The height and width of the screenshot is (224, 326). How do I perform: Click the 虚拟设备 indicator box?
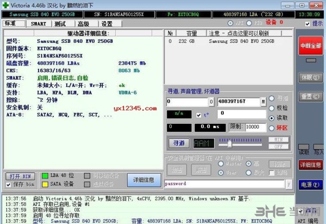pos(87,184)
